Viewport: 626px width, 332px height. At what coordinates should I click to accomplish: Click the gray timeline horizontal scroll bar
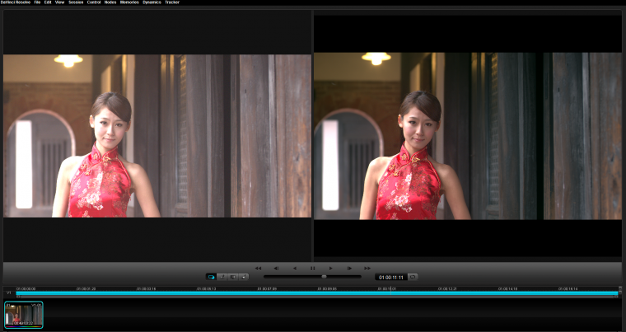pos(316,297)
